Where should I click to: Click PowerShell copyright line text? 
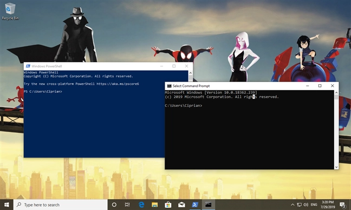(x=79, y=76)
